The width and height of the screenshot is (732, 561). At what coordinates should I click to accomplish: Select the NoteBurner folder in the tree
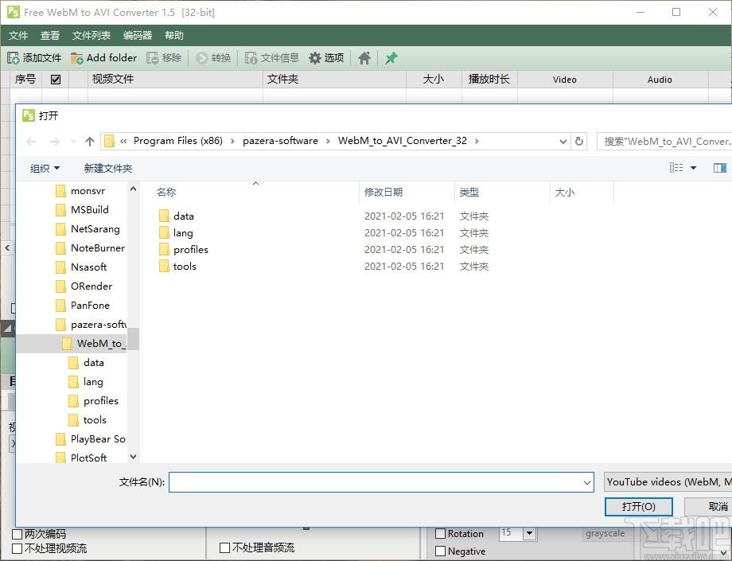[98, 248]
